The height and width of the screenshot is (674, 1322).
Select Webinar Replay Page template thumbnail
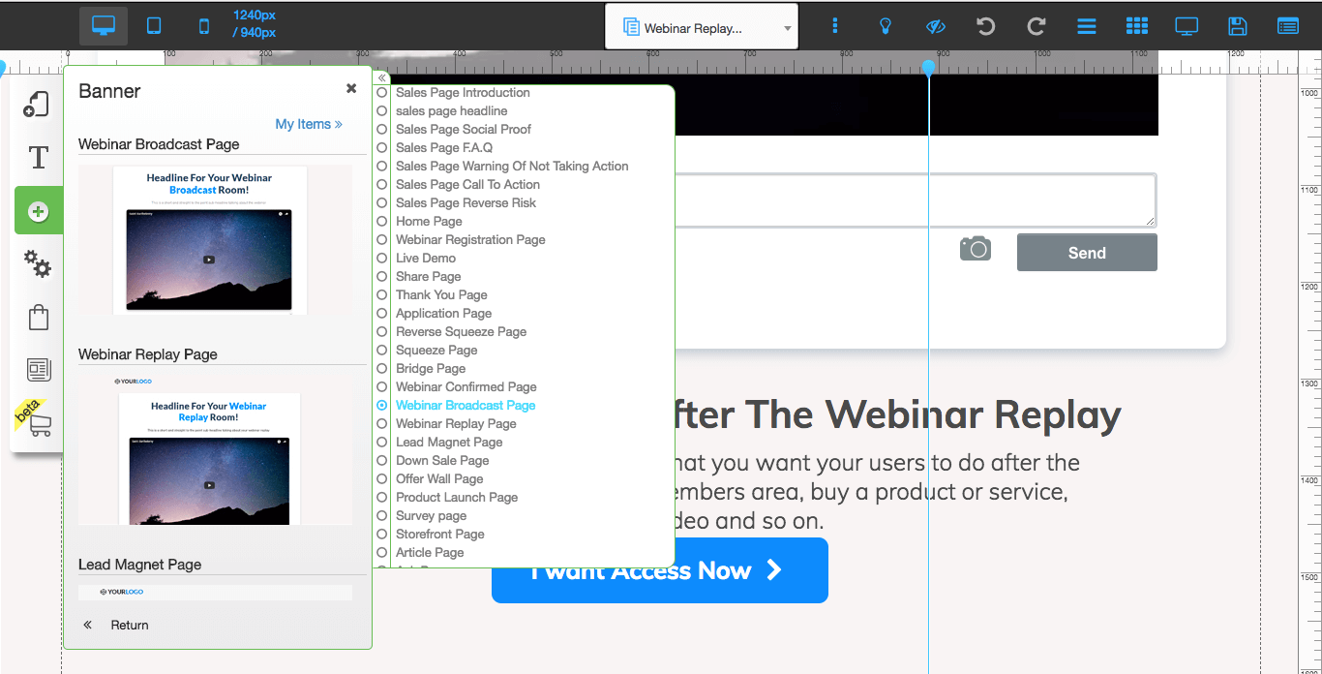pos(215,449)
